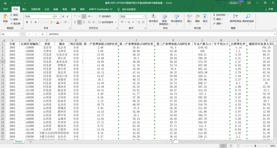Toggle italic formatting
The width and height of the screenshot is (277, 148).
[31, 22]
